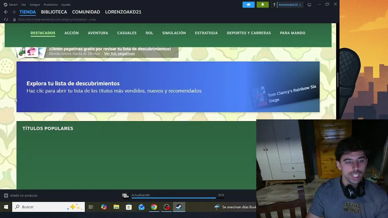Open Outlook from the taskbar

coord(141,207)
